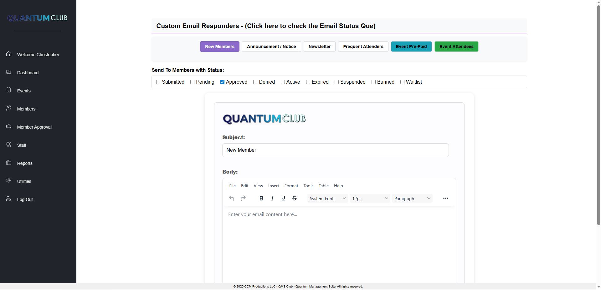Check the Pending member status checkbox
This screenshot has width=601, height=290.
tap(192, 82)
